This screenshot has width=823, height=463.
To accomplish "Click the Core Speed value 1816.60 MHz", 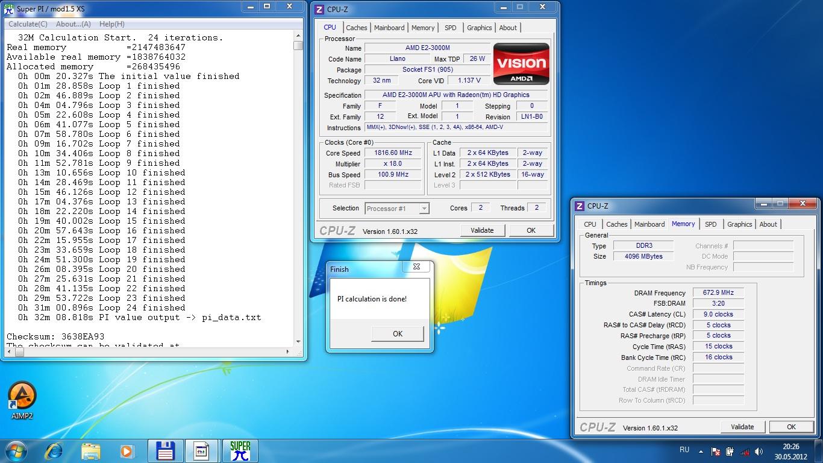I will tap(393, 153).
